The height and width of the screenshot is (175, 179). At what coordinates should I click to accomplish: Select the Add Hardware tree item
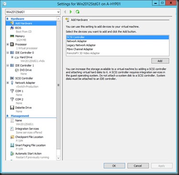31,23
